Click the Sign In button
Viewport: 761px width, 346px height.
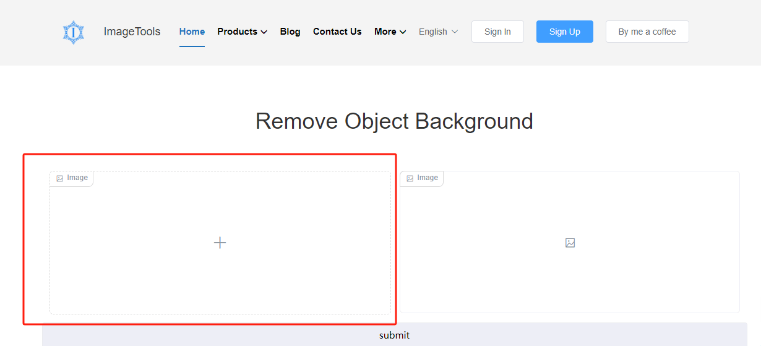[x=497, y=32]
